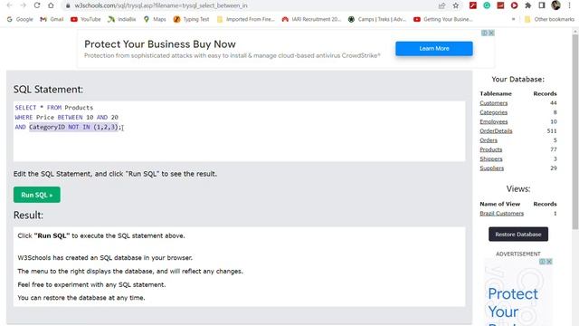
Task: Open the Orders table link
Action: (x=489, y=140)
